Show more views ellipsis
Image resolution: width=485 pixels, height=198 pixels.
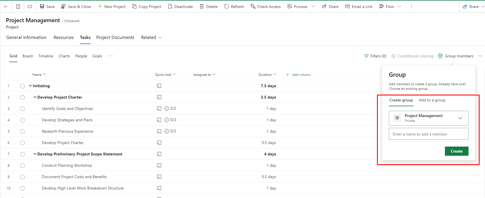click(110, 56)
